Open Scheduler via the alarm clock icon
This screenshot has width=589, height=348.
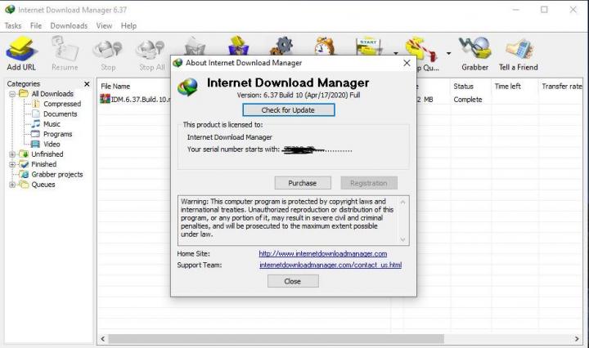point(325,46)
